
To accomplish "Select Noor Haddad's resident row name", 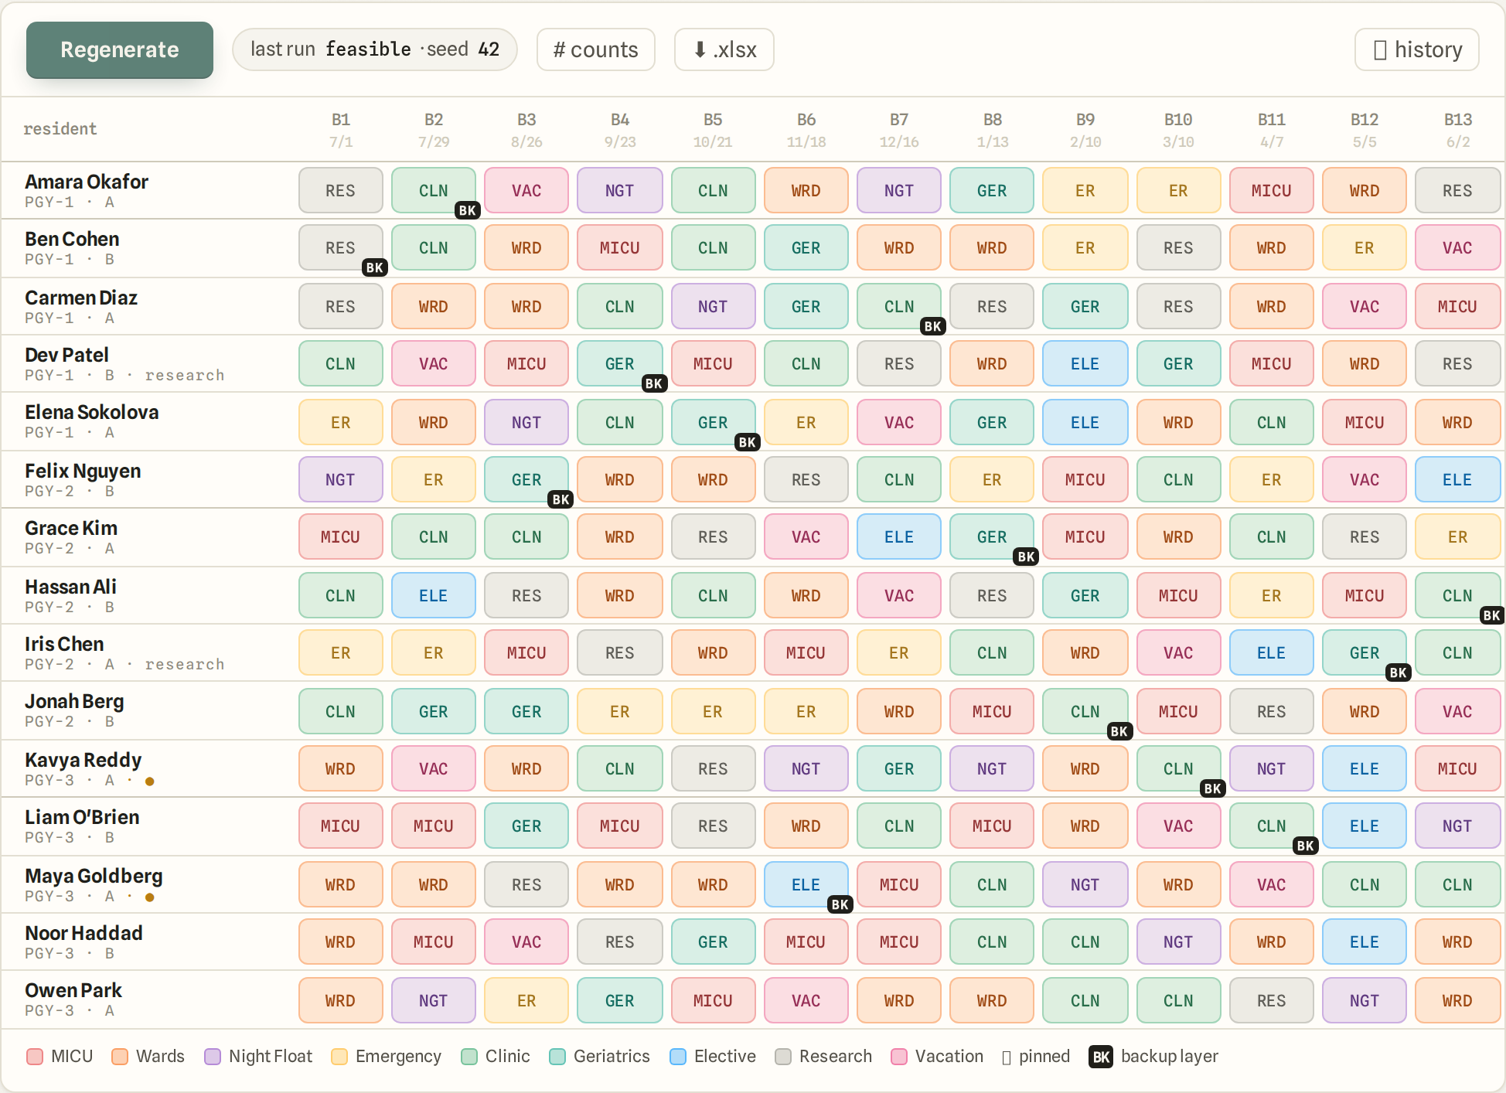I will (83, 933).
